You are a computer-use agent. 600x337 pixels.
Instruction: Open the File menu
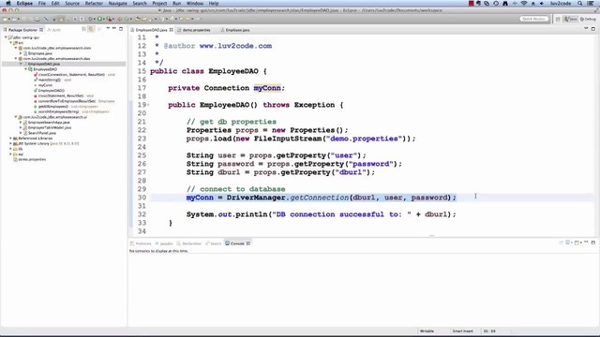click(42, 3)
